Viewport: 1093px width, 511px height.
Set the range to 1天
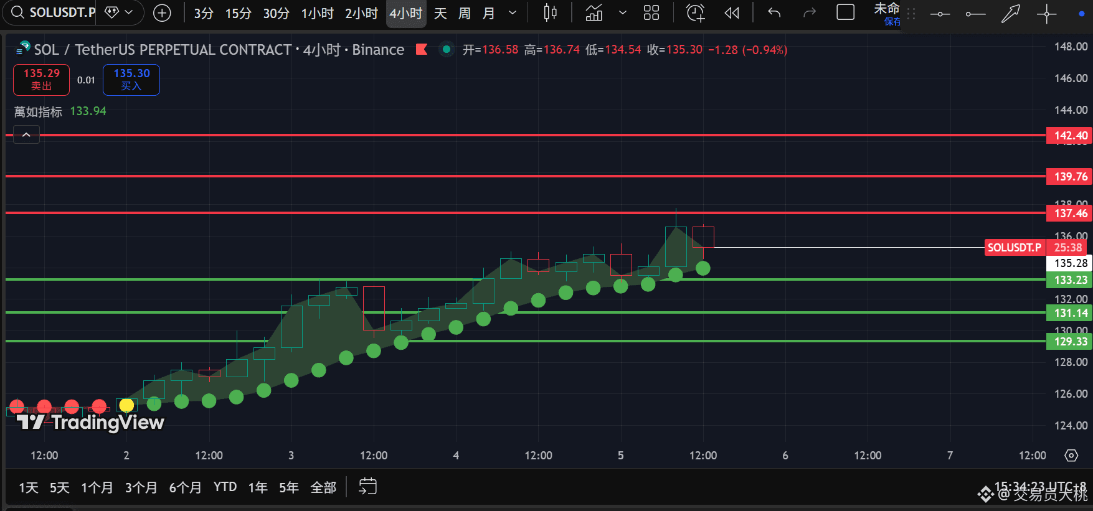click(x=29, y=487)
